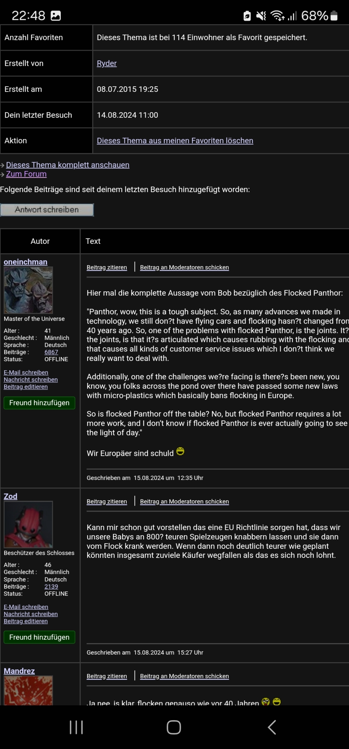Open oneinchman's post count 6867
Image resolution: width=349 pixels, height=749 pixels.
[x=51, y=352]
